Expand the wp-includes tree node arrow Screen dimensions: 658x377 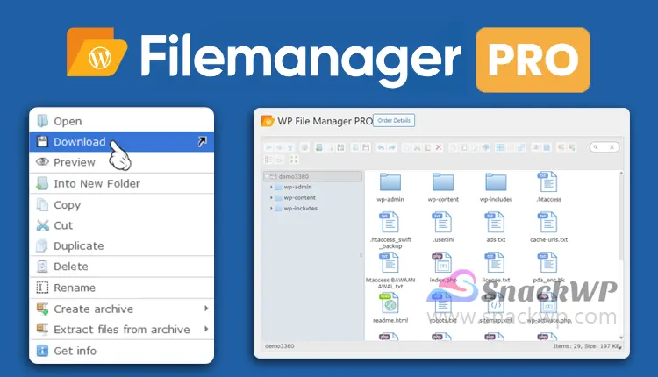(x=271, y=208)
